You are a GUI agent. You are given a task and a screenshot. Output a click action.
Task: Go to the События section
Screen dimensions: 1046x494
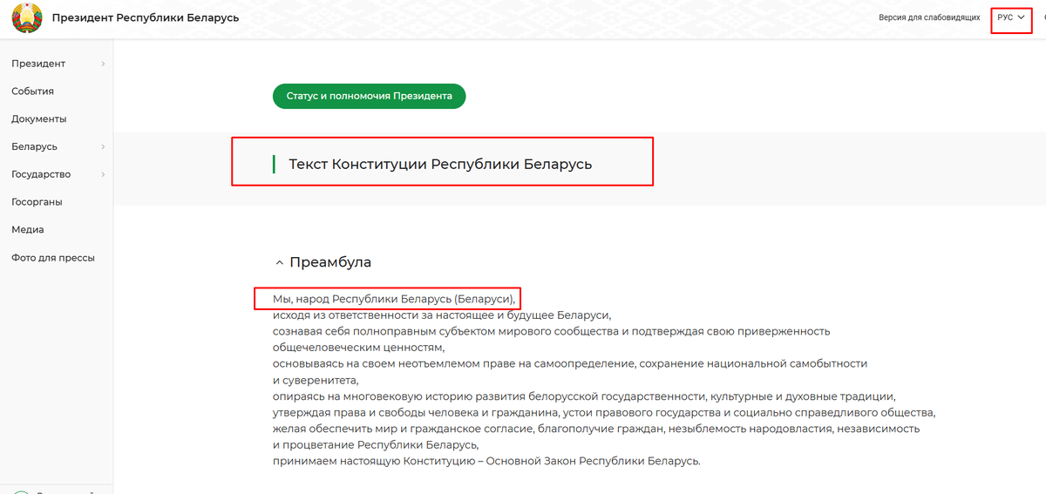[x=33, y=91]
